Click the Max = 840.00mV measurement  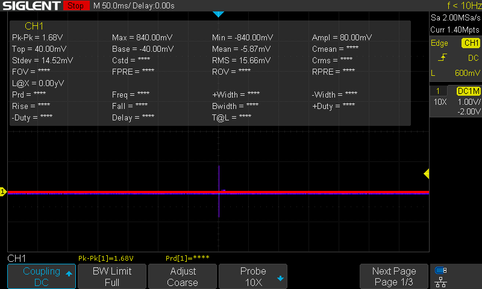click(x=142, y=37)
